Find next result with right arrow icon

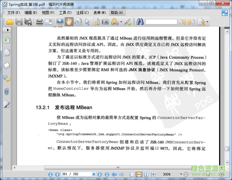[192, 22]
